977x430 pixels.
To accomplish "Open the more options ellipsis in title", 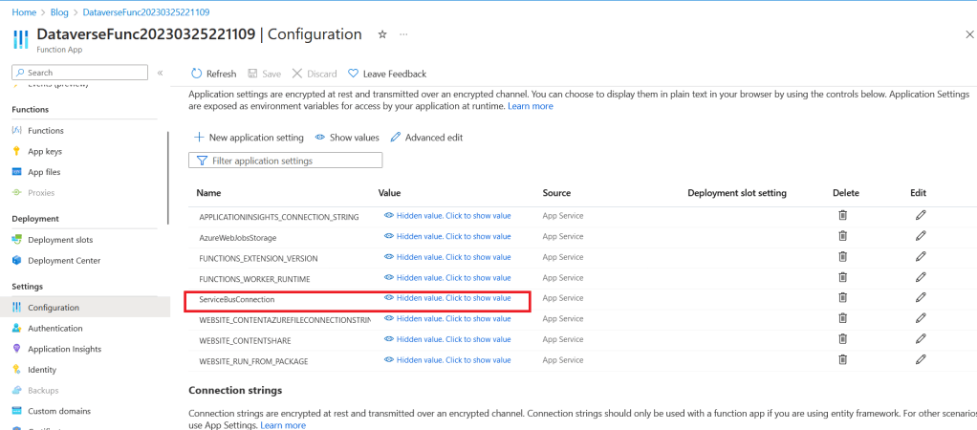I will (x=403, y=35).
